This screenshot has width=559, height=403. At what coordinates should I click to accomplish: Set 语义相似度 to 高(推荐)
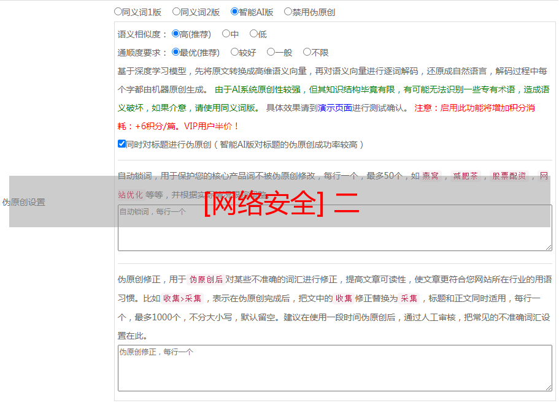pyautogui.click(x=175, y=34)
